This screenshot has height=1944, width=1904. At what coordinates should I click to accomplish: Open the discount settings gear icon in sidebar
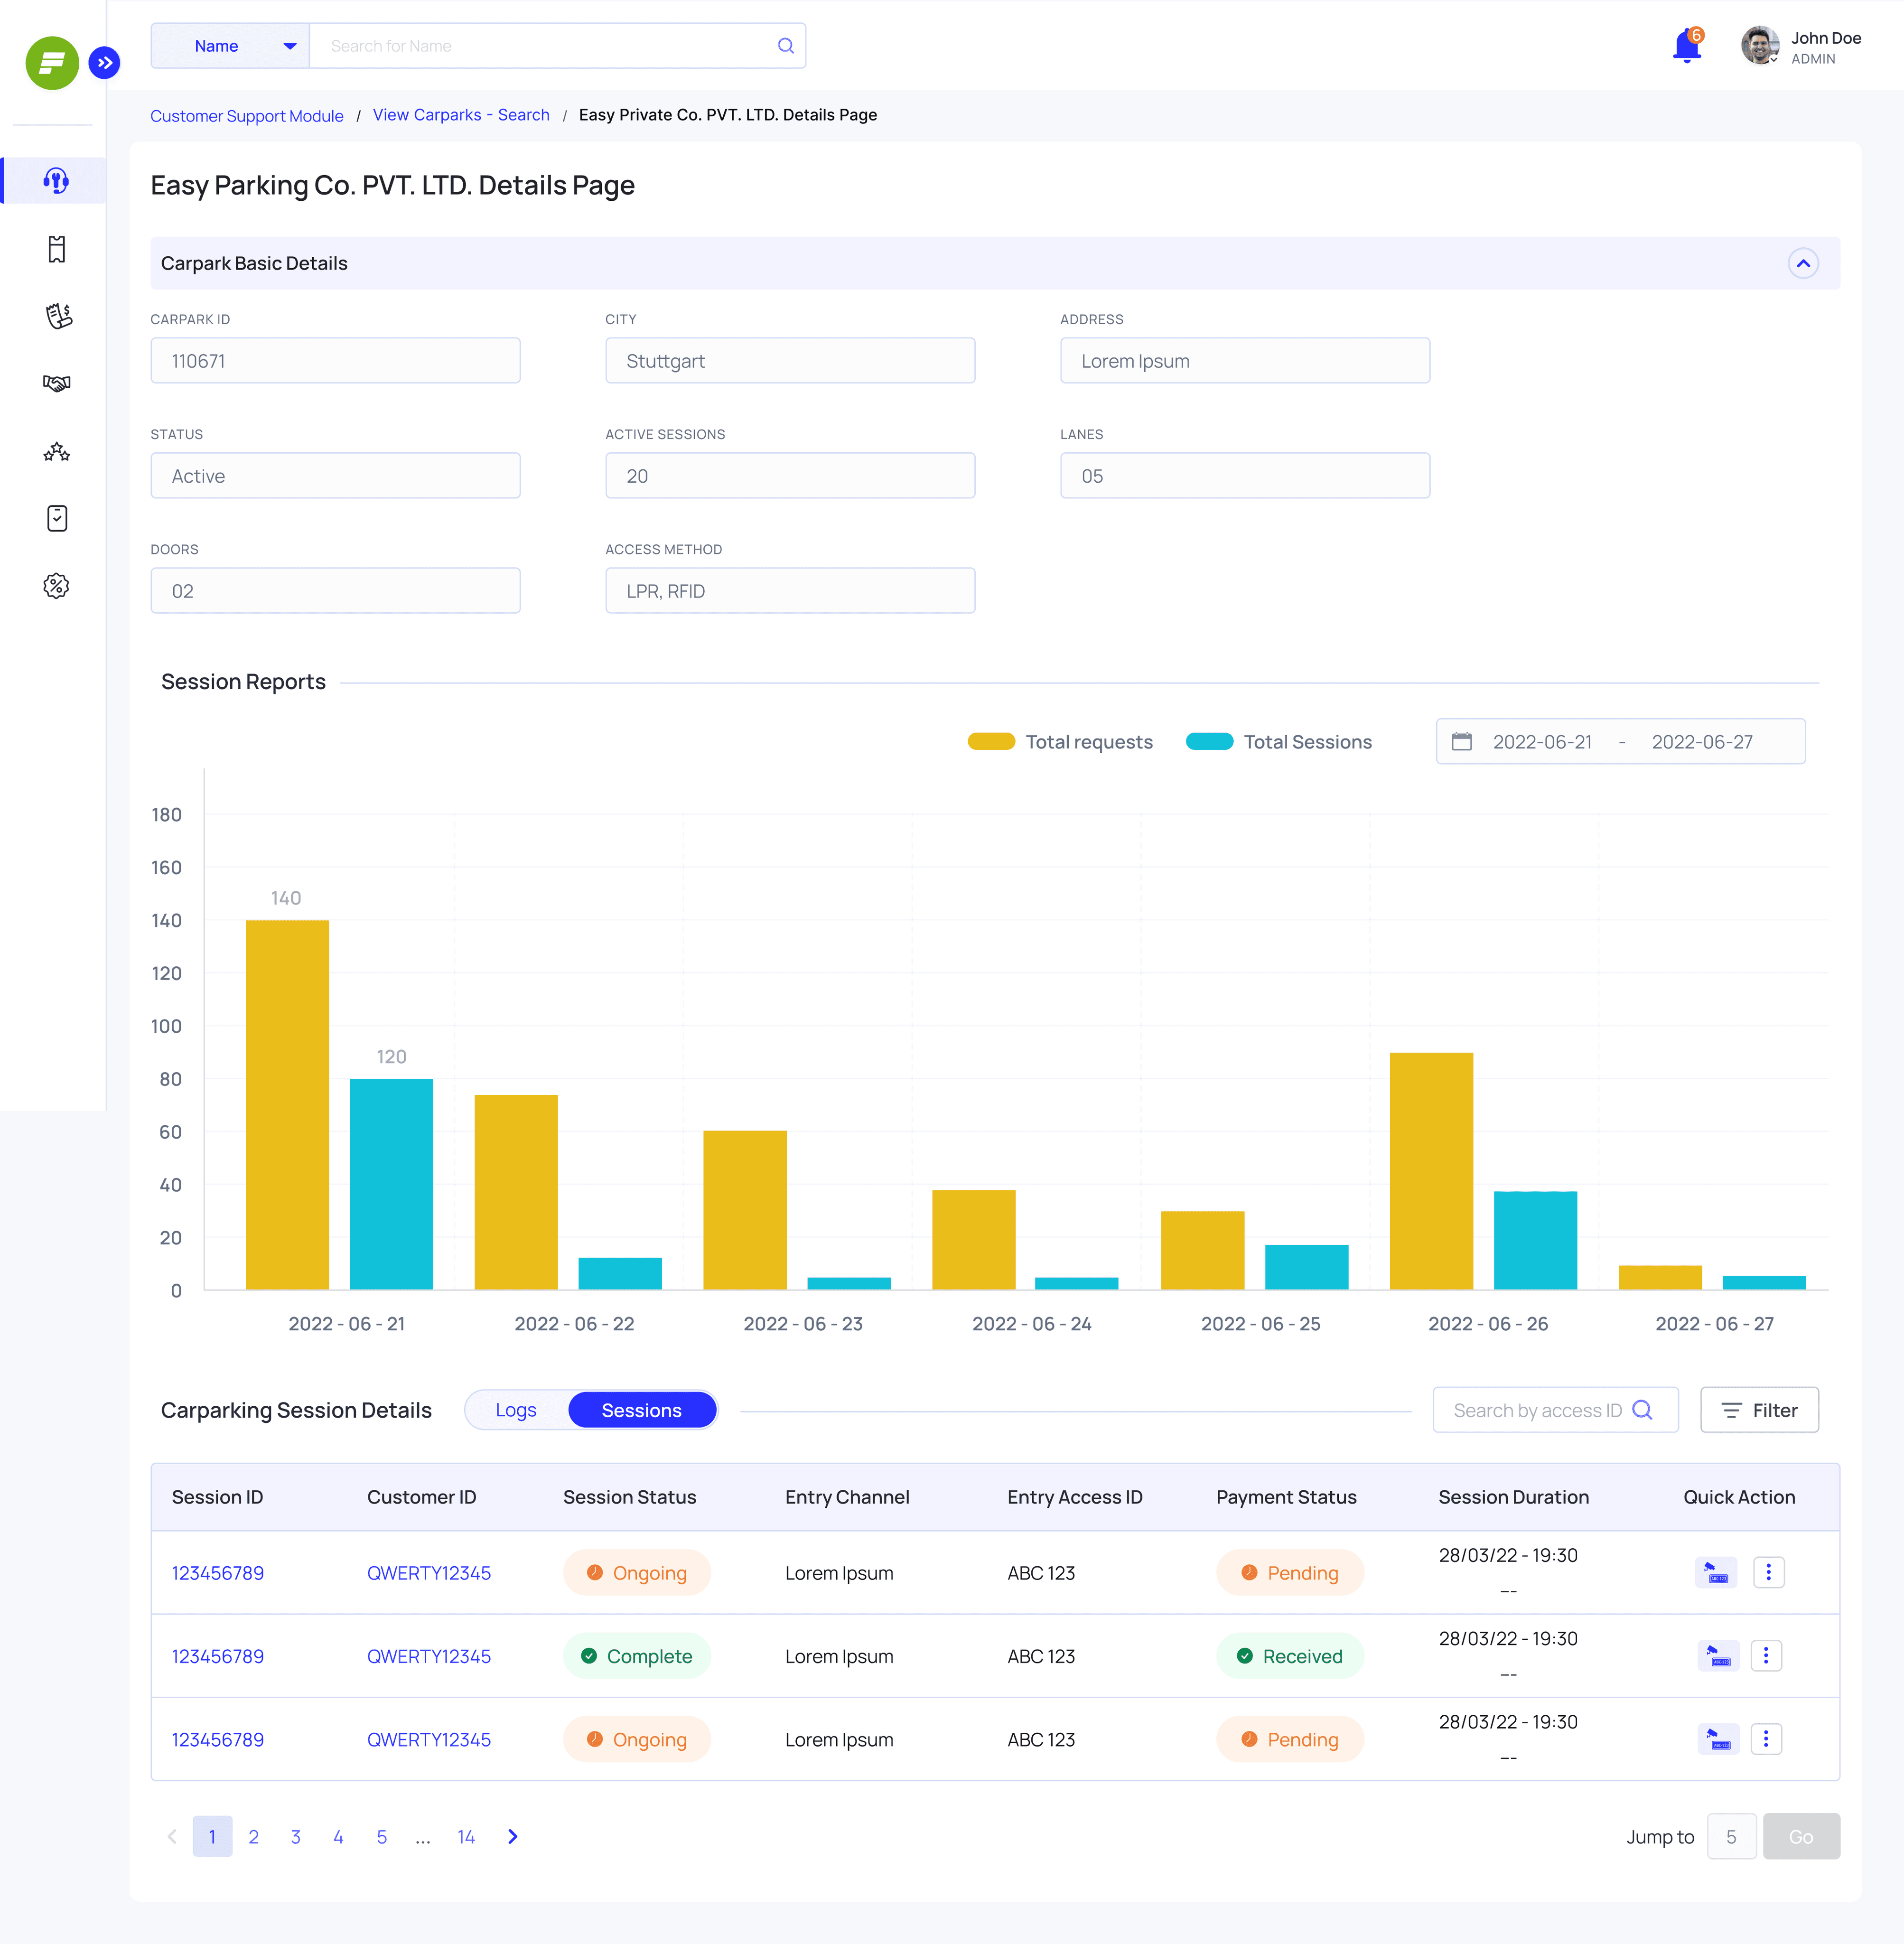pyautogui.click(x=57, y=586)
